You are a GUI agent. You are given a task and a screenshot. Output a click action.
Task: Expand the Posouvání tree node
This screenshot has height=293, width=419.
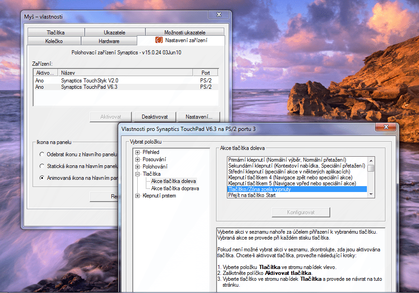click(137, 159)
